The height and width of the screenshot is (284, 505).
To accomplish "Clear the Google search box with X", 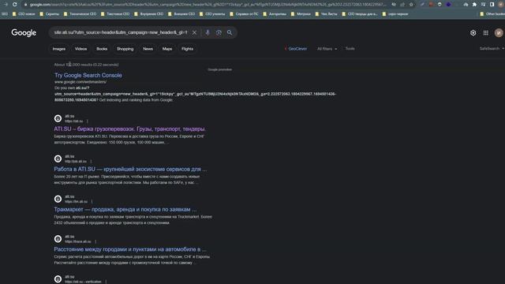I will [194, 32].
